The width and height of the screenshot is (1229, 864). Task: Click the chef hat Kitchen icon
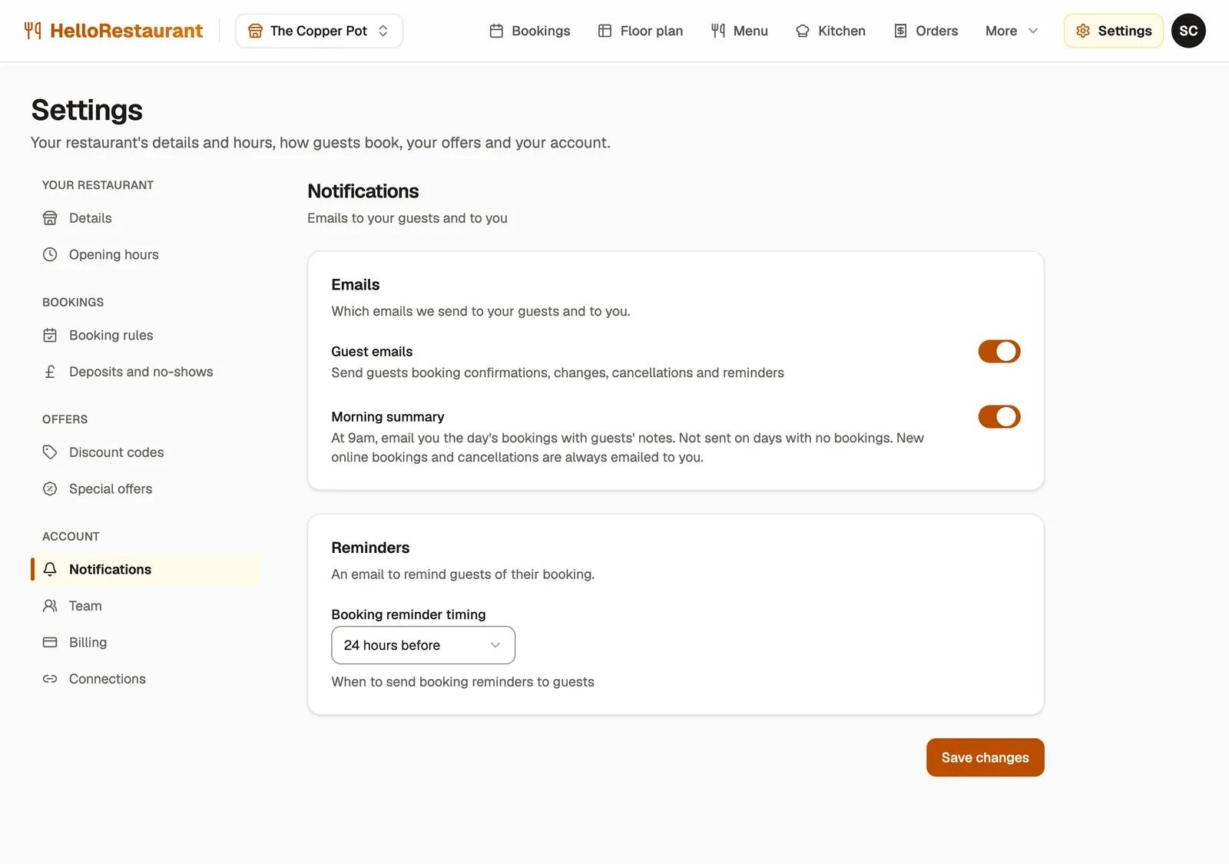802,31
